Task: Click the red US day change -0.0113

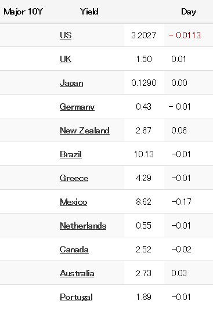Action: (x=185, y=35)
